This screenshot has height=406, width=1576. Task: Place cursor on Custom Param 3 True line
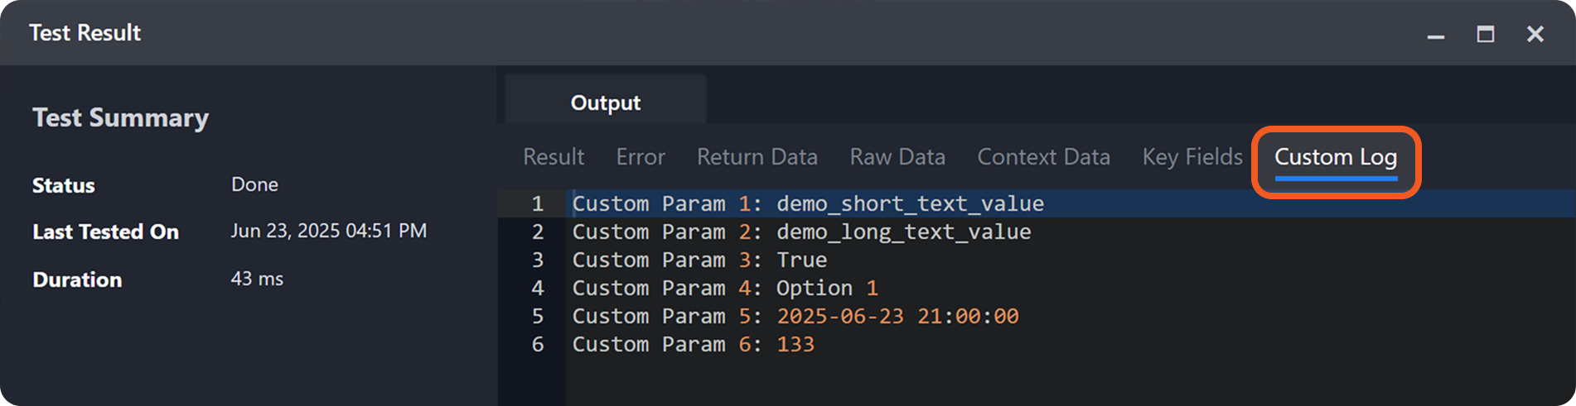pyautogui.click(x=699, y=260)
